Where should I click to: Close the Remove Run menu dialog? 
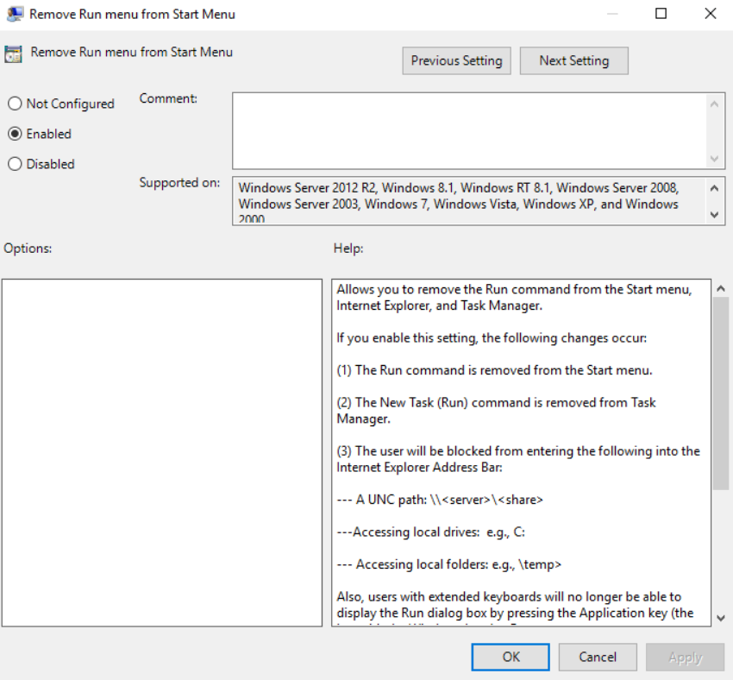(710, 14)
